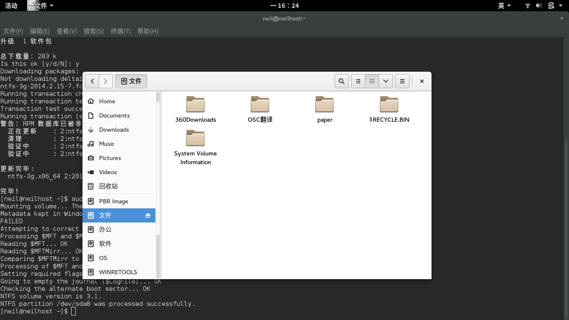Viewport: 569px width, 320px height.
Task: Open Documents in sidebar
Action: (x=119, y=115)
